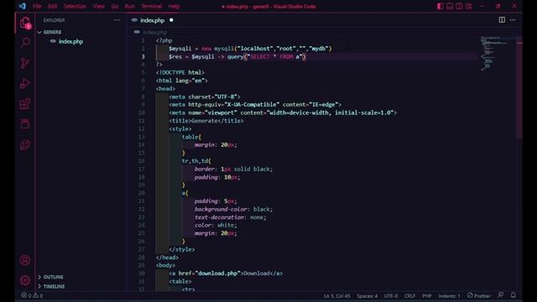Click the unsaved dot on index.php tab

coord(171,20)
